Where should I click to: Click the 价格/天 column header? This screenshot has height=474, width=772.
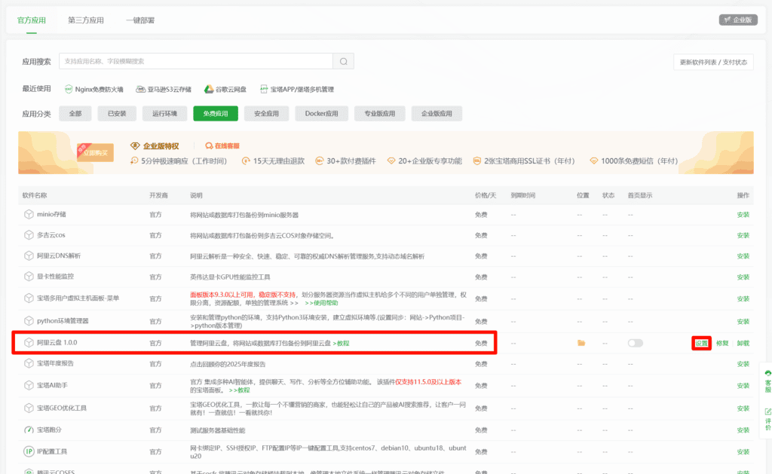click(x=486, y=195)
